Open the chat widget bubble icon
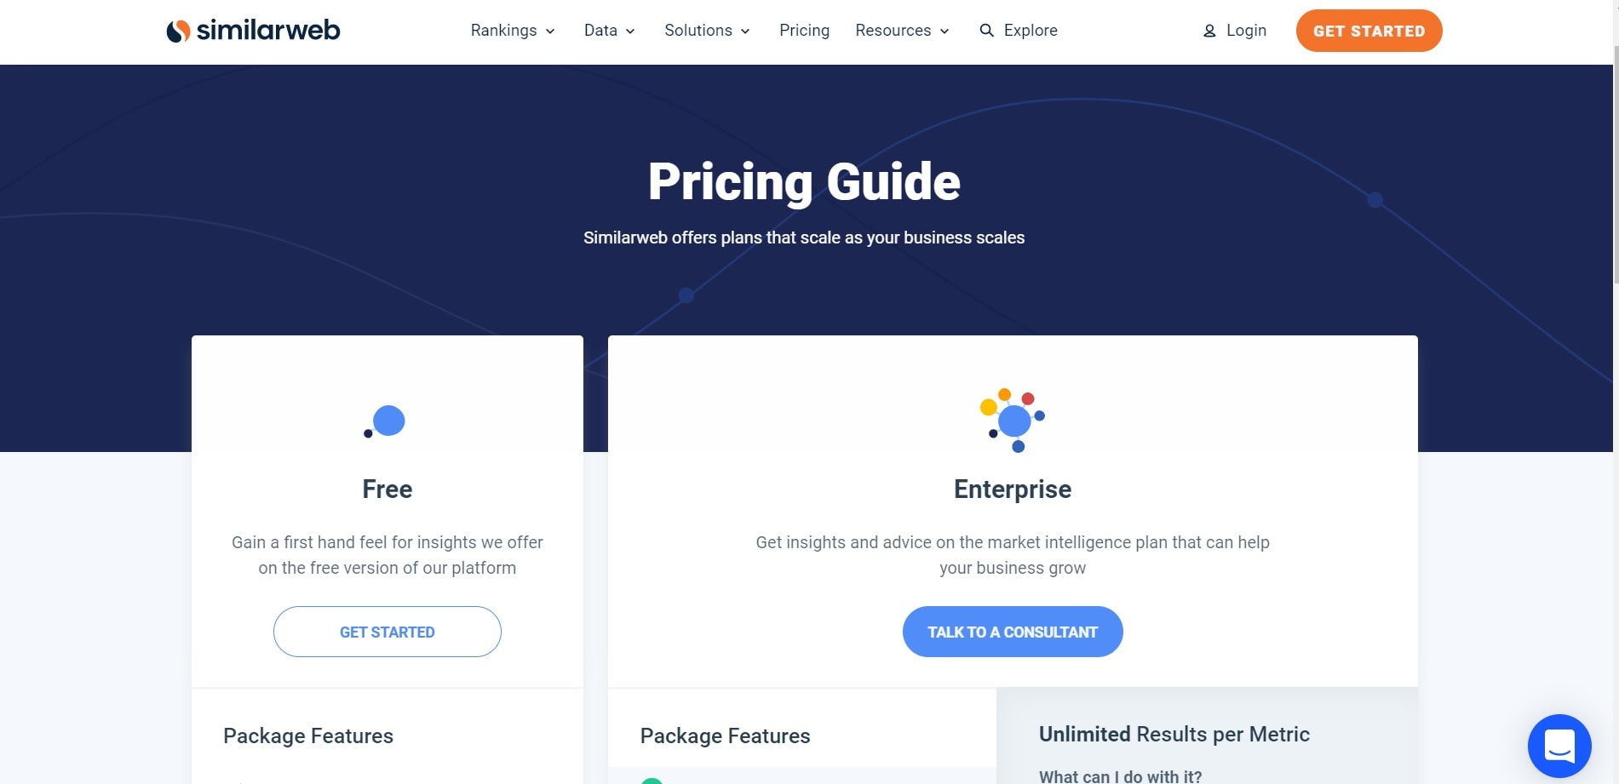1619x784 pixels. 1559,746
